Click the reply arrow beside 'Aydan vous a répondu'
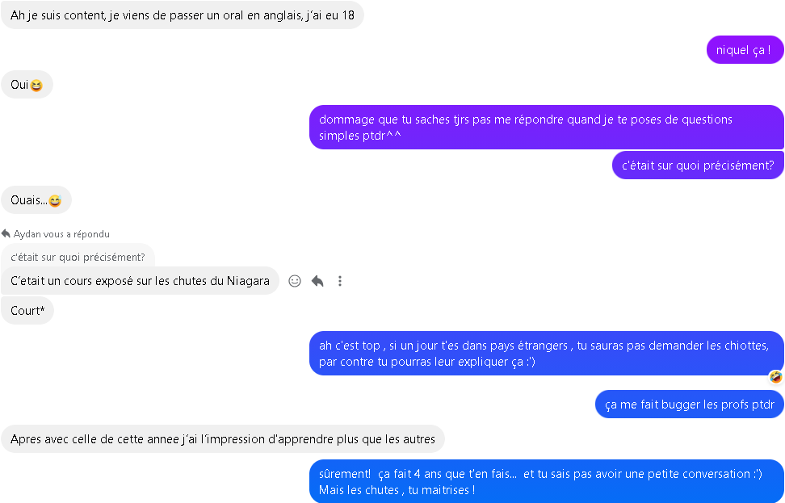 point(6,233)
